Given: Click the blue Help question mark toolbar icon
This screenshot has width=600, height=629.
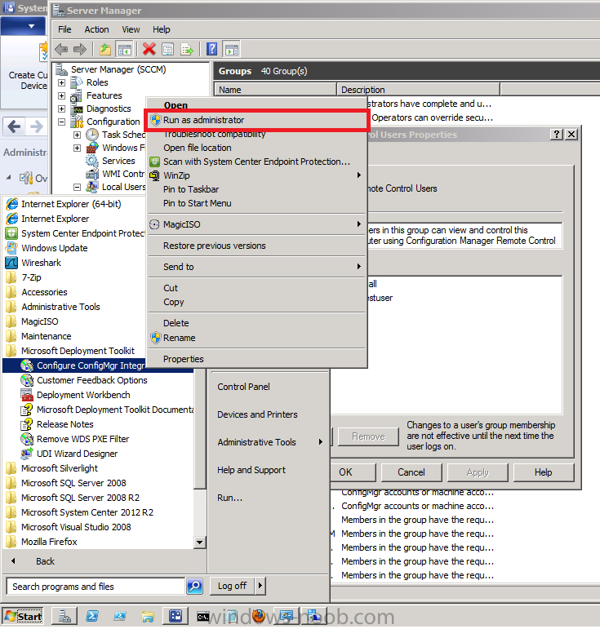Looking at the screenshot, I should (211, 49).
